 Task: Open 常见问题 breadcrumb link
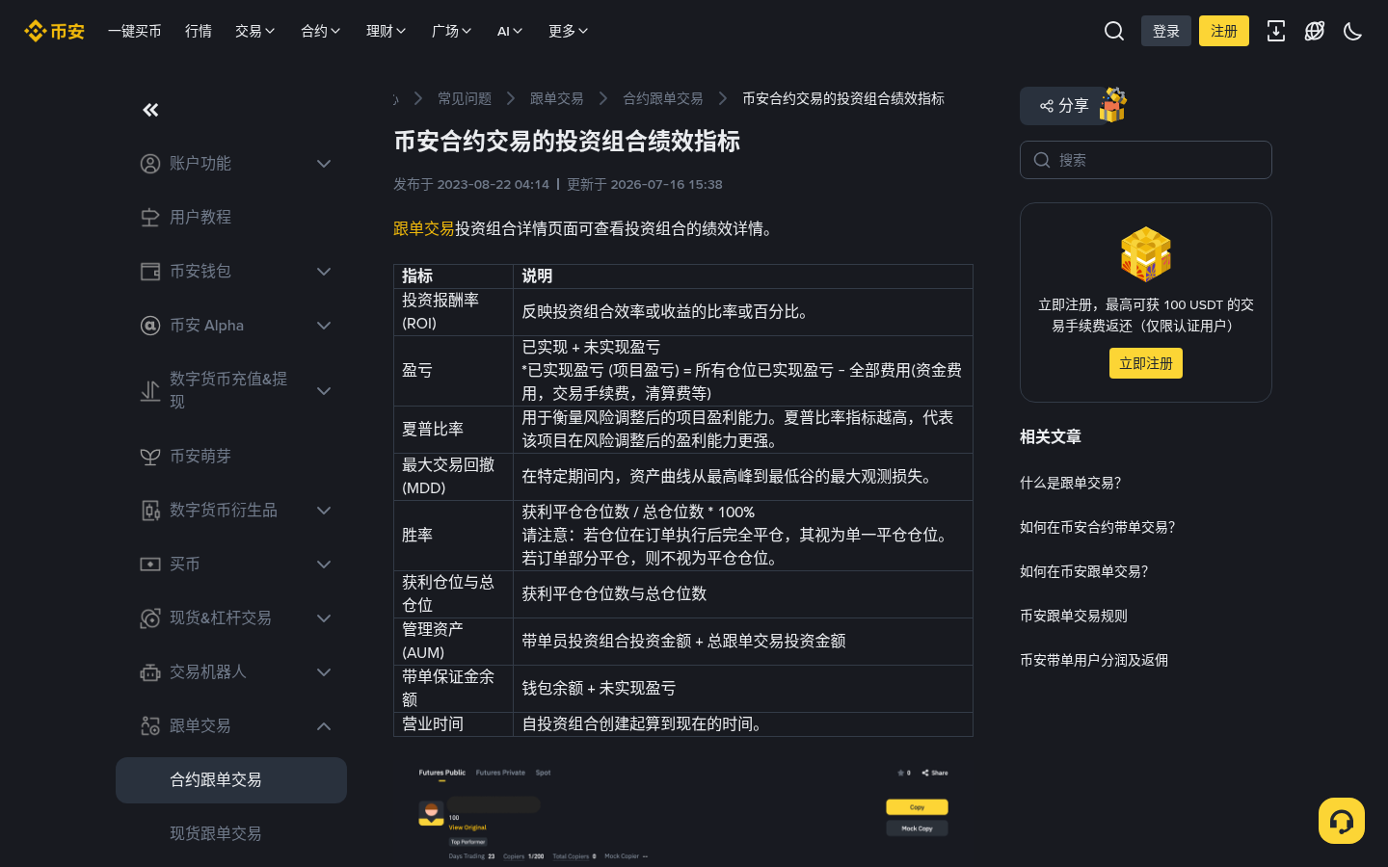(x=465, y=98)
